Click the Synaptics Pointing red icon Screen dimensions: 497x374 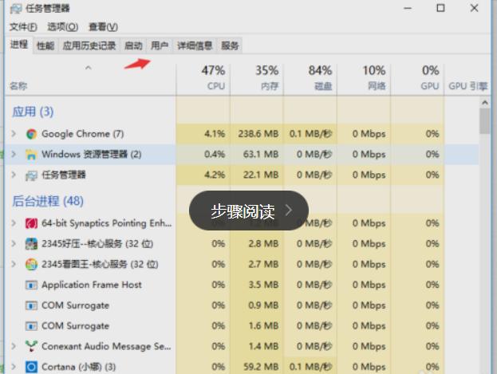pyautogui.click(x=31, y=223)
